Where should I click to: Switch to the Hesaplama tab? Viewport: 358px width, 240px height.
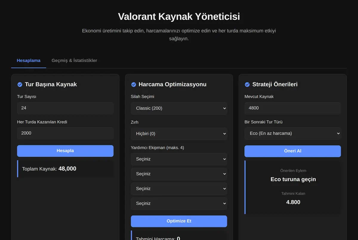[x=29, y=60]
